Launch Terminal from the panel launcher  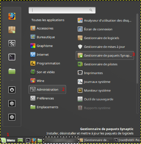pyautogui.click(x=28, y=140)
